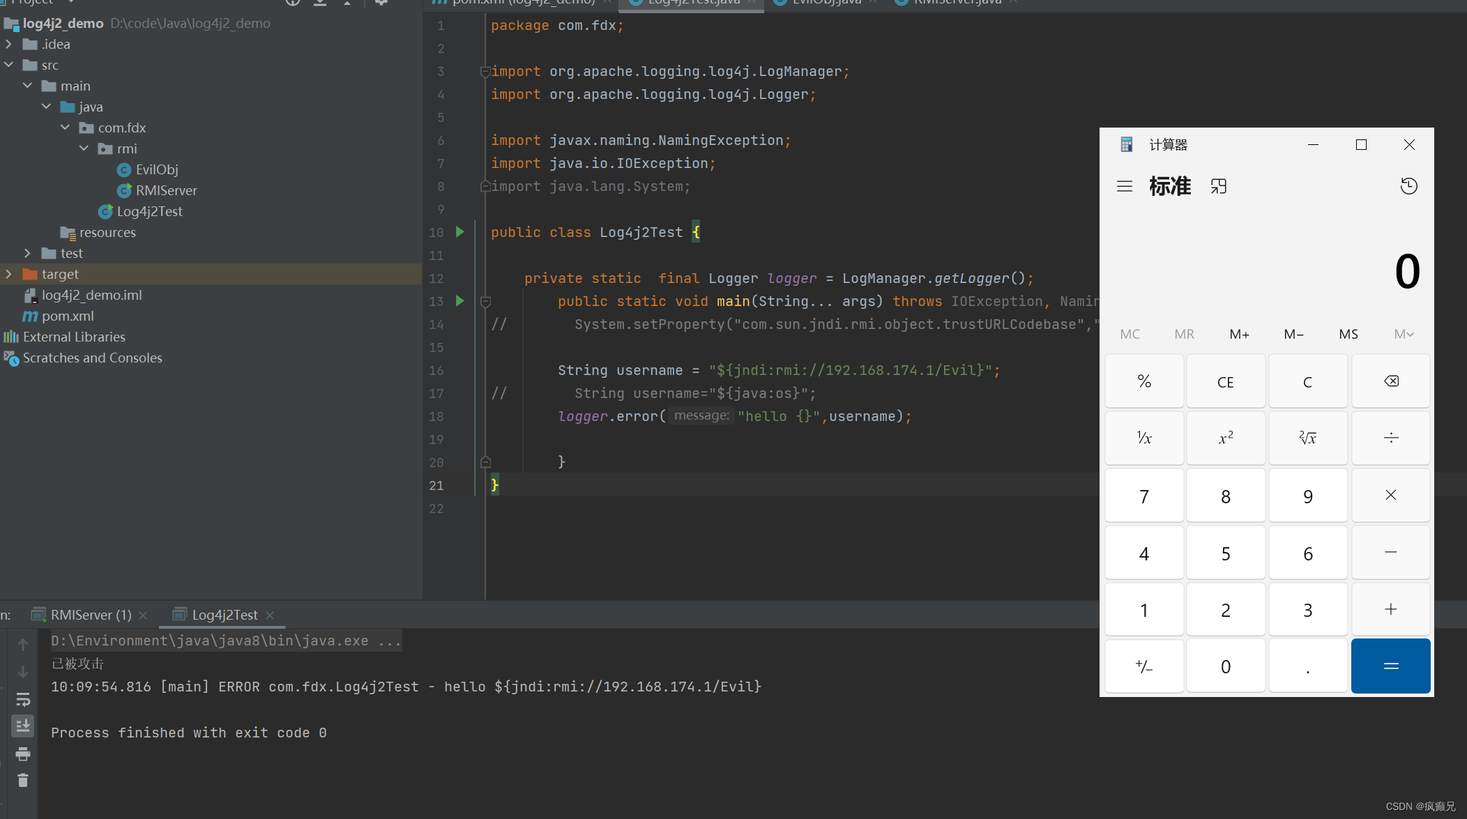This screenshot has width=1467, height=819.
Task: Fold the main method at line 13
Action: pyautogui.click(x=486, y=301)
